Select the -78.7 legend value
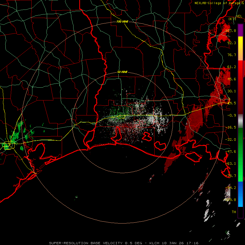Screen dimensions: 245x245 point(231,176)
